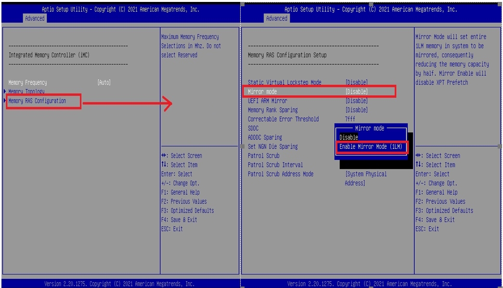Image resolution: width=503 pixels, height=288 pixels.
Task: Click the Advanced tab in left screen
Action: tap(35, 18)
